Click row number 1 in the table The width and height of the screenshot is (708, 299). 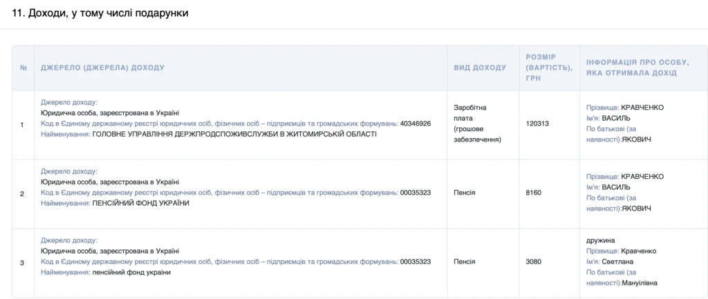click(23, 124)
